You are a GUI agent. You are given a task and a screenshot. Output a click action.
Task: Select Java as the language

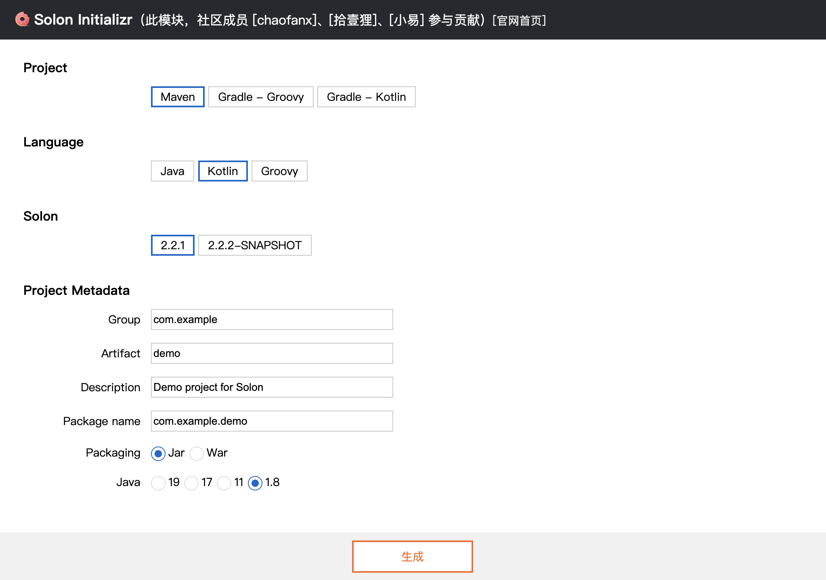click(172, 171)
